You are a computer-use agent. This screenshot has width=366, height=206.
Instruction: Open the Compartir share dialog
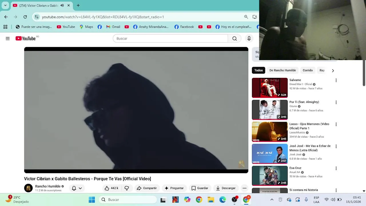tap(147, 188)
